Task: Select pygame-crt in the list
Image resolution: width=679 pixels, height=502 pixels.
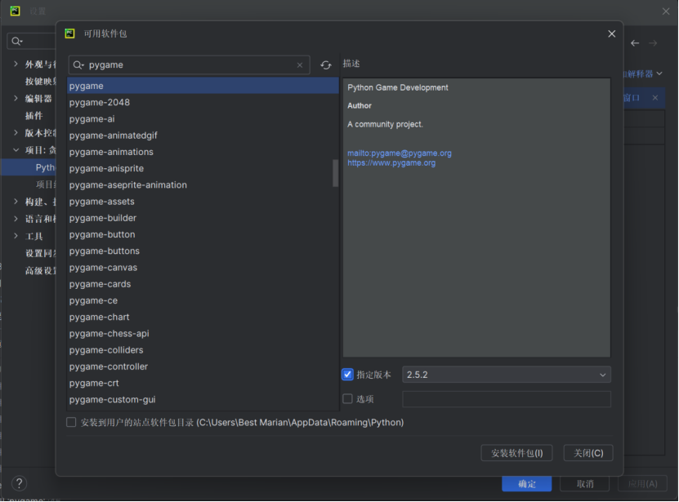Action: point(203,383)
